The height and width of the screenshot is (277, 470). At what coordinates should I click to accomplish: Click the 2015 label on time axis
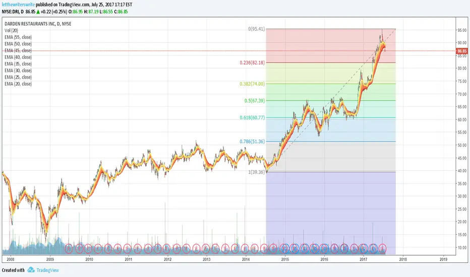285,259
